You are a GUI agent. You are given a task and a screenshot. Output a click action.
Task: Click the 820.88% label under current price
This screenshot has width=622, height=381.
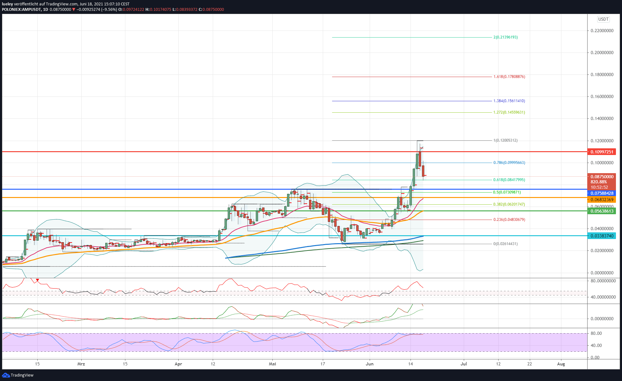pyautogui.click(x=599, y=182)
